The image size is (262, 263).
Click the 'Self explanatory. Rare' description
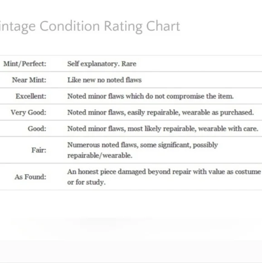[102, 64]
